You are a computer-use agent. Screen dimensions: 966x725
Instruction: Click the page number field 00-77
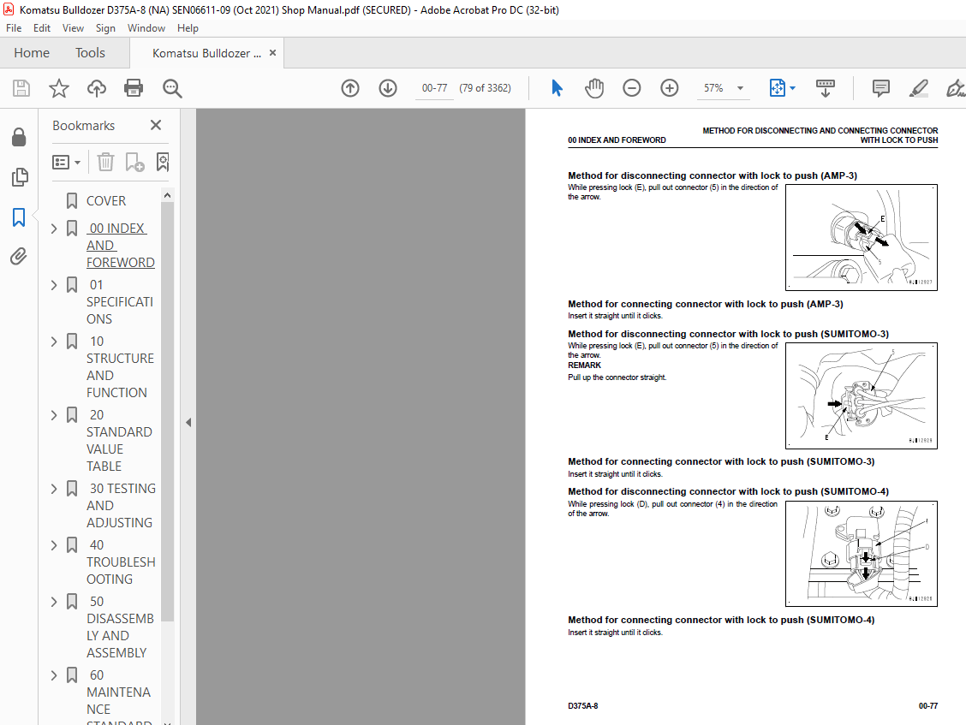coord(434,88)
